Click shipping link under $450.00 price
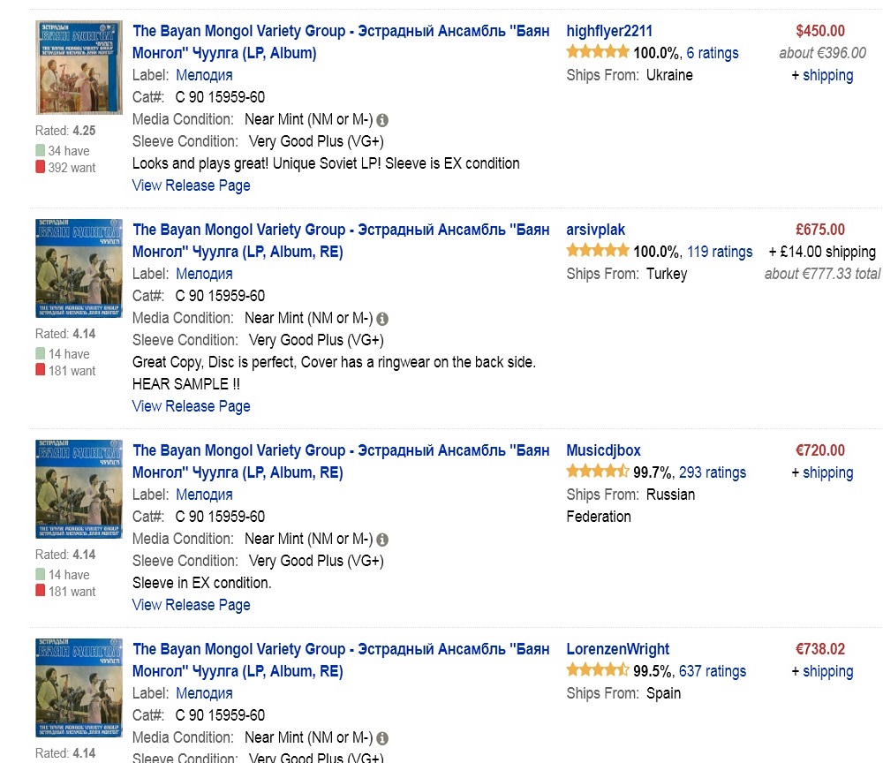 pos(827,75)
